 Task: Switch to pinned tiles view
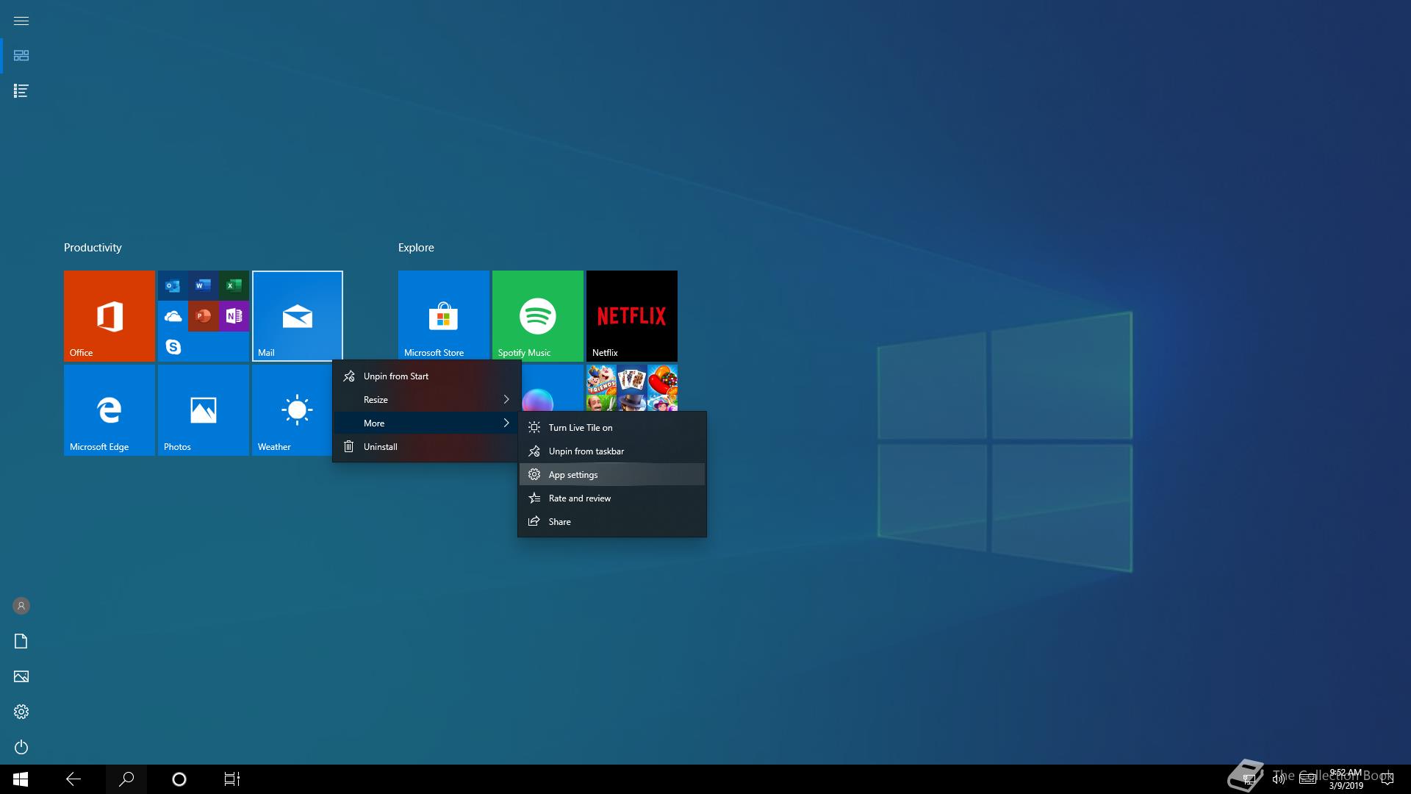[21, 56]
